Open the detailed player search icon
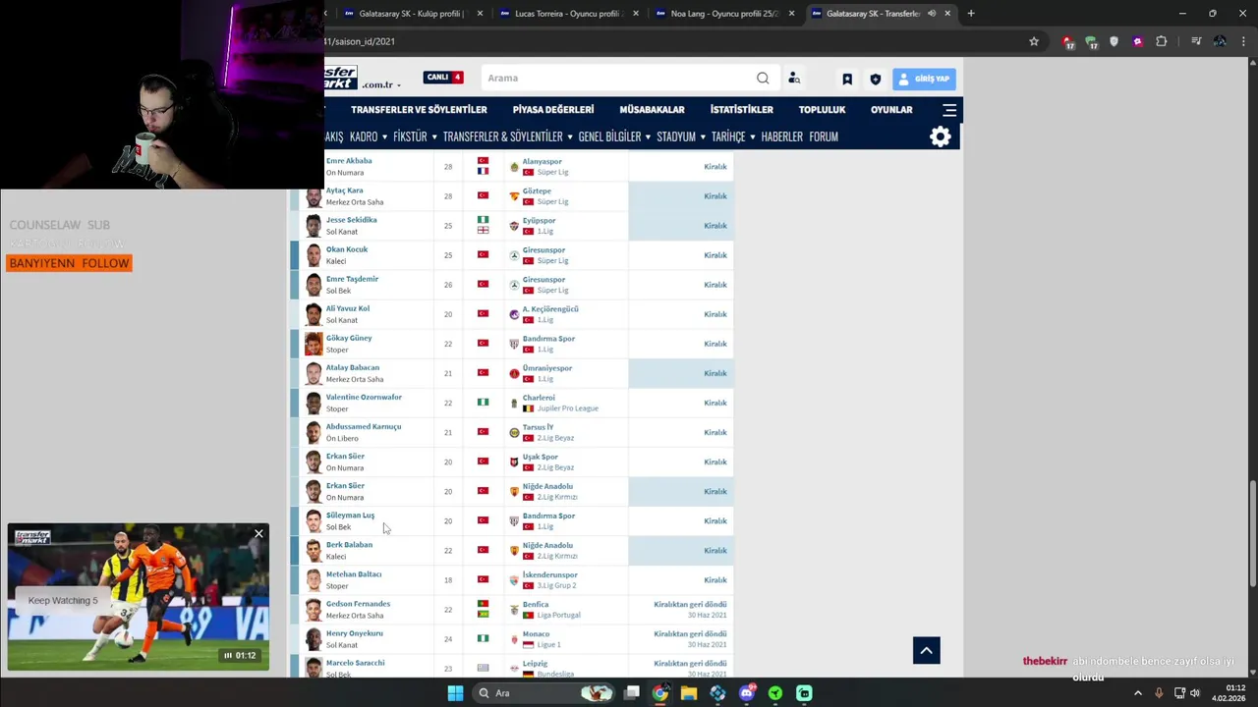This screenshot has width=1258, height=707. click(x=794, y=79)
